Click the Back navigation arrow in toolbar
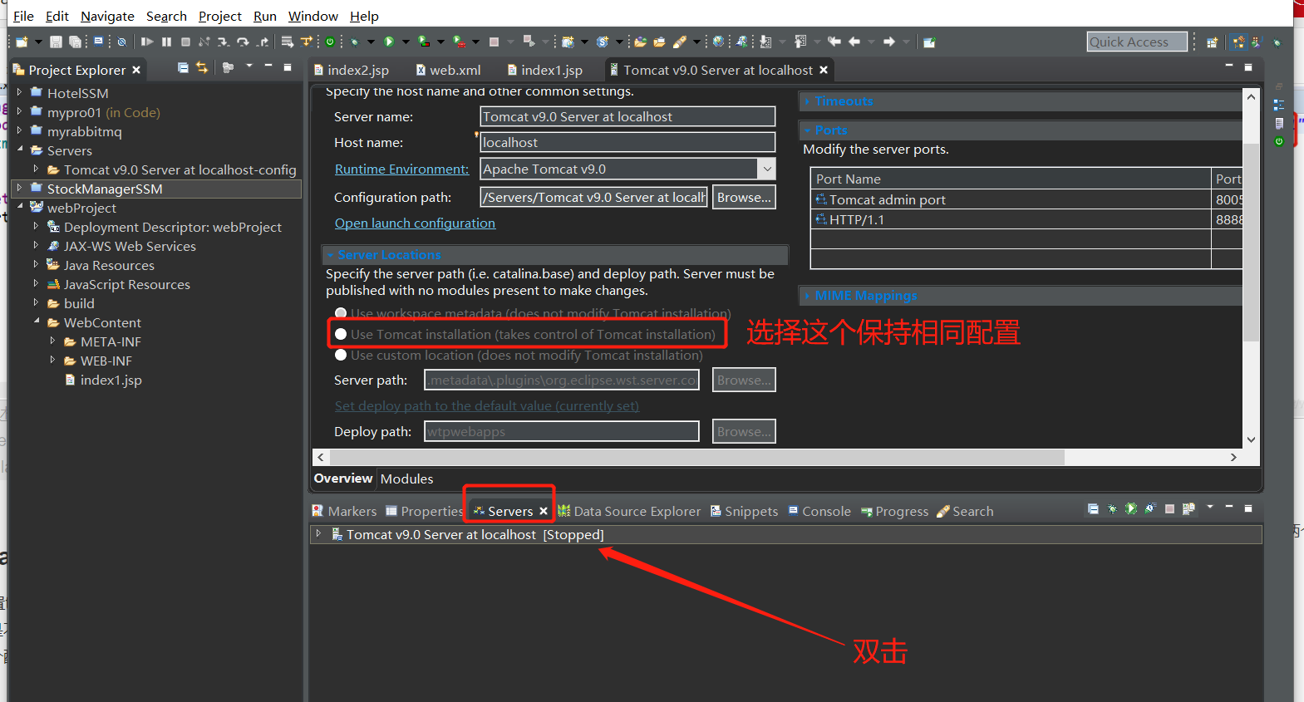Viewport: 1304px width, 702px height. point(854,42)
